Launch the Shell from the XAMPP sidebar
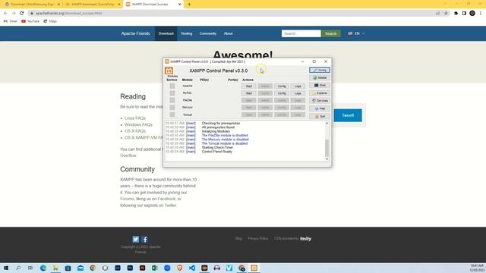Viewport: 486px width, 273px height. coord(320,85)
